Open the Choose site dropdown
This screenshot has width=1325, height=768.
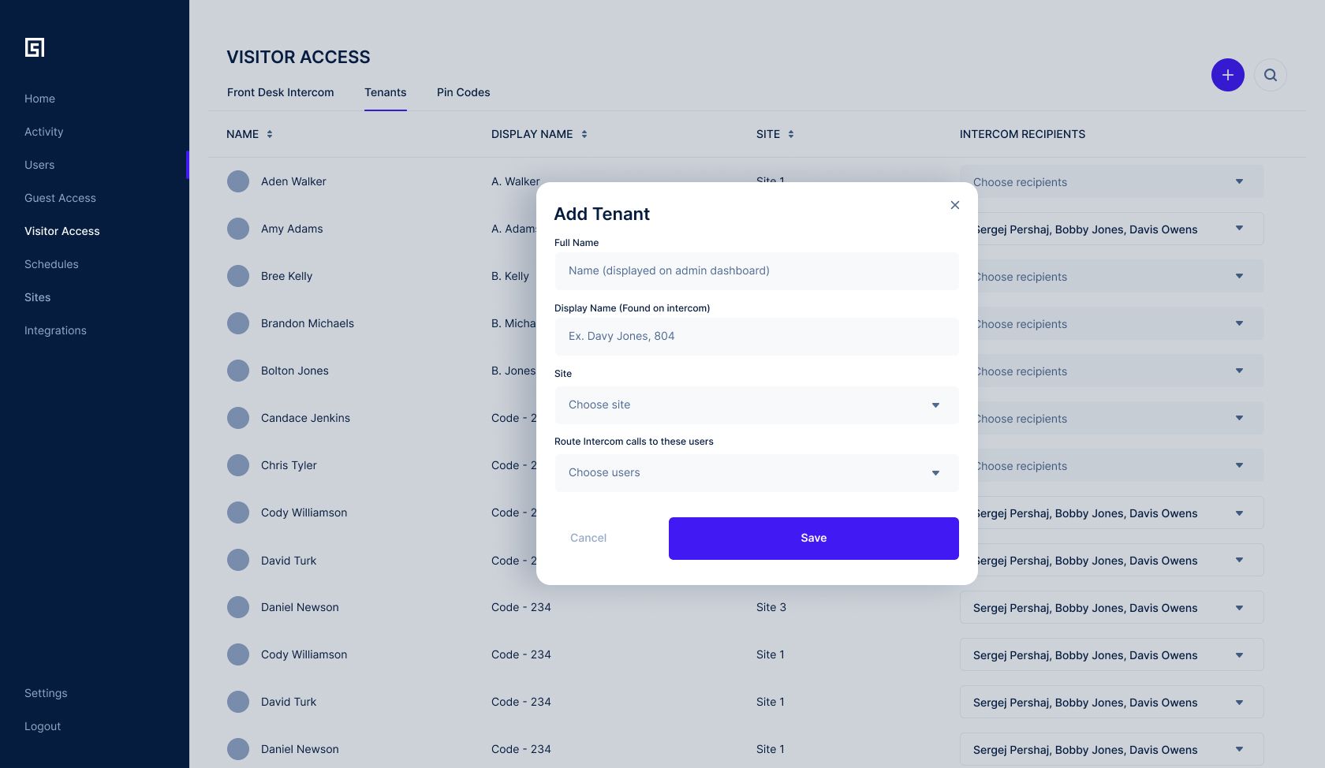[x=756, y=405]
